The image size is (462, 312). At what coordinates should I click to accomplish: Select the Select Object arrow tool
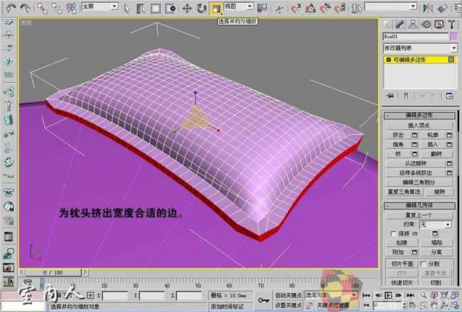[127, 9]
